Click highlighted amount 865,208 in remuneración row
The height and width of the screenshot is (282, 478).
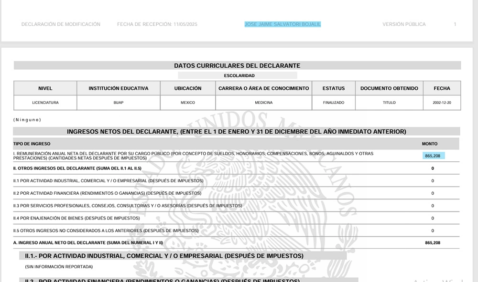pos(433,156)
